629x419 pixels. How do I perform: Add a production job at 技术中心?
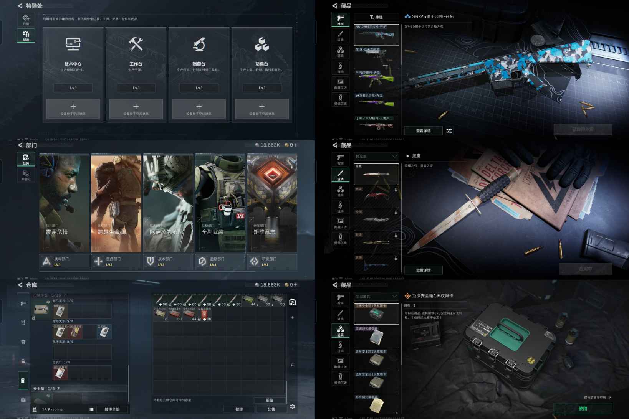[73, 109]
